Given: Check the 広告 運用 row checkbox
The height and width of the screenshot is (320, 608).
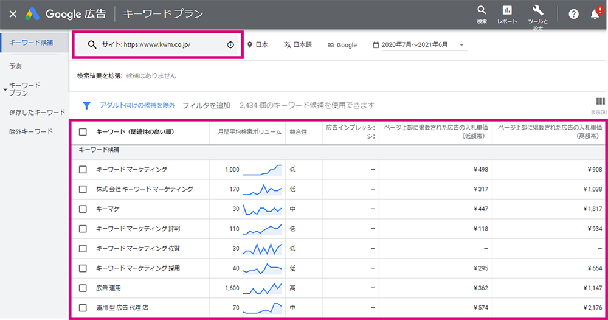Looking at the screenshot, I should 83,288.
